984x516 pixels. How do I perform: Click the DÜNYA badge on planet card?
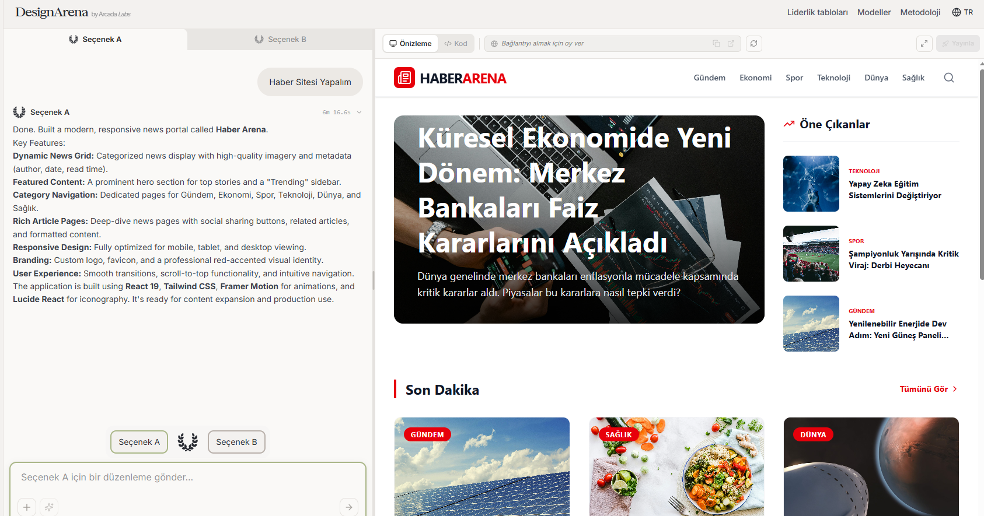coord(813,434)
